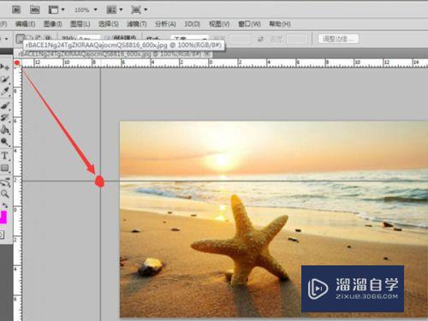Select the Brush tool
This screenshot has height=321, width=428.
pyautogui.click(x=5, y=105)
